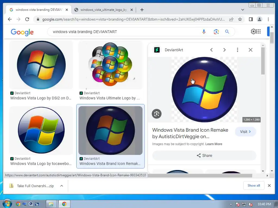Open the Chrome profile avatar
This screenshot has width=278, height=208.
[259, 19]
